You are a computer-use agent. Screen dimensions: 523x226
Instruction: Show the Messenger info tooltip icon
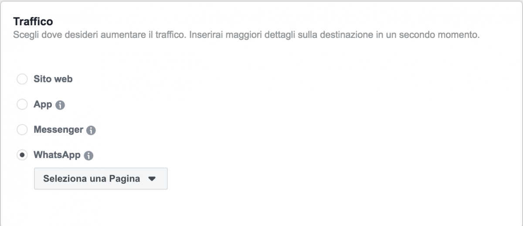coord(91,130)
